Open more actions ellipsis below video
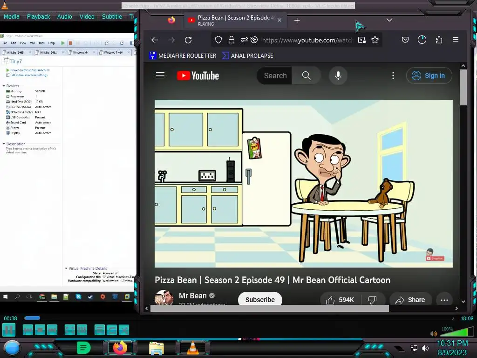Screen dimensions: 477x358 [x=444, y=300]
